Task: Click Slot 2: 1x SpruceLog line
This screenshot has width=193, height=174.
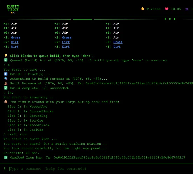Action: (27, 116)
